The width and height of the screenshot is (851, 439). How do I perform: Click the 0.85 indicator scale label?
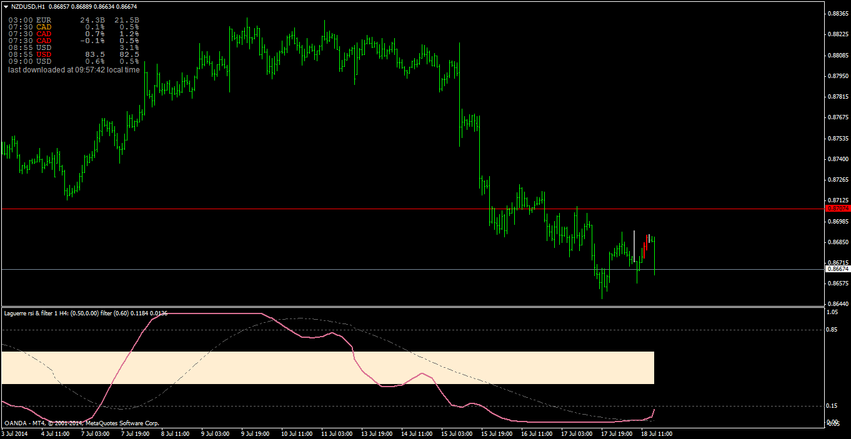[x=832, y=329]
